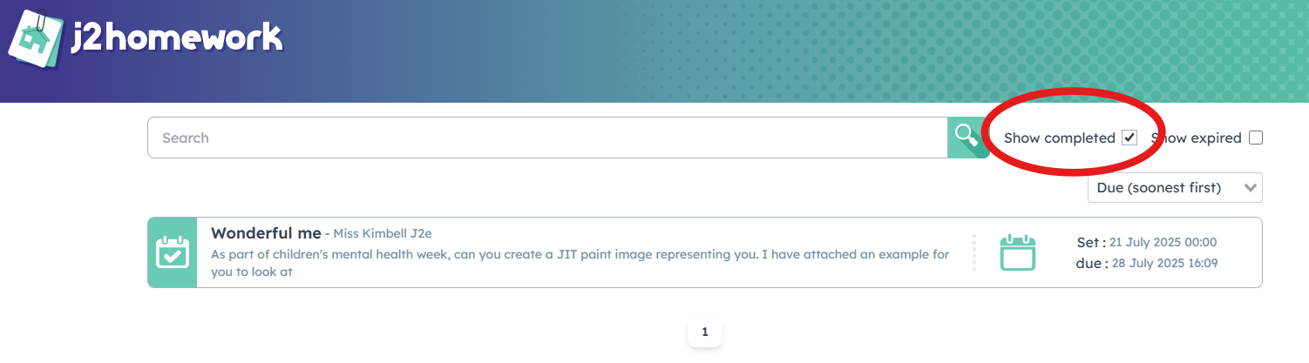The height and width of the screenshot is (363, 1309).
Task: Click the Show expired label text
Action: (x=1196, y=138)
